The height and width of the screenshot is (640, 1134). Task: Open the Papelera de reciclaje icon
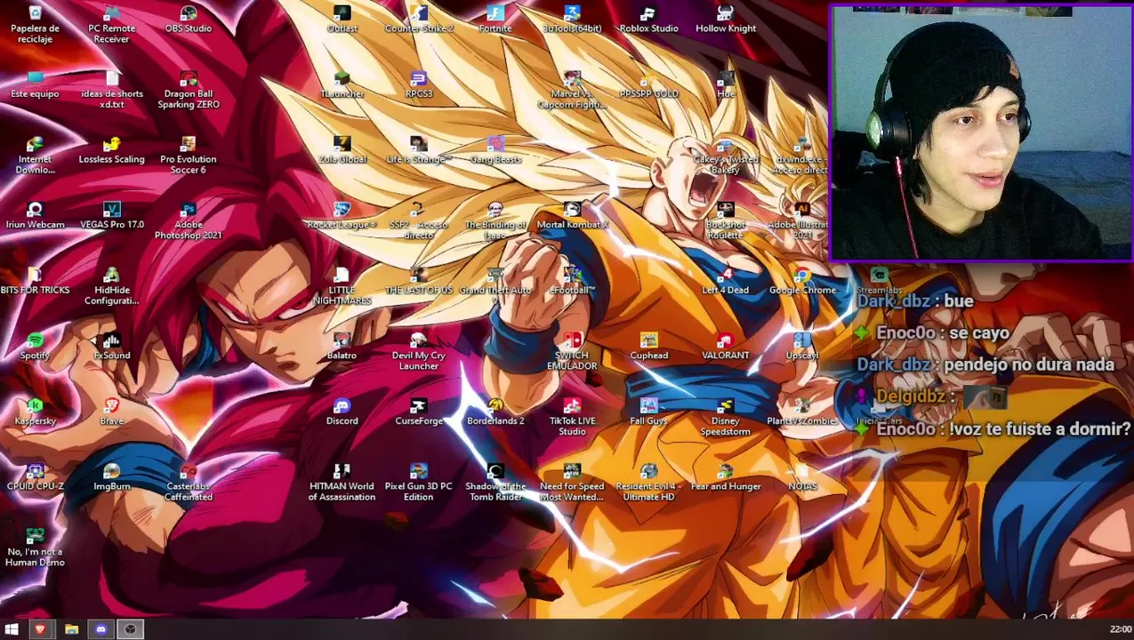35,24
